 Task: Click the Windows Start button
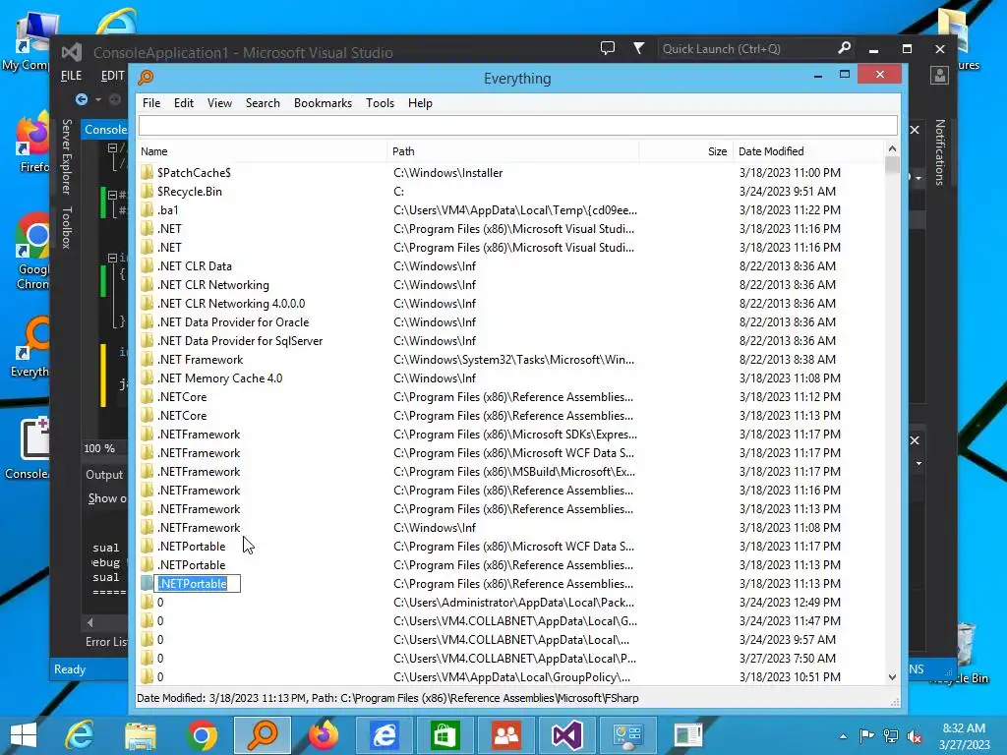(24, 735)
